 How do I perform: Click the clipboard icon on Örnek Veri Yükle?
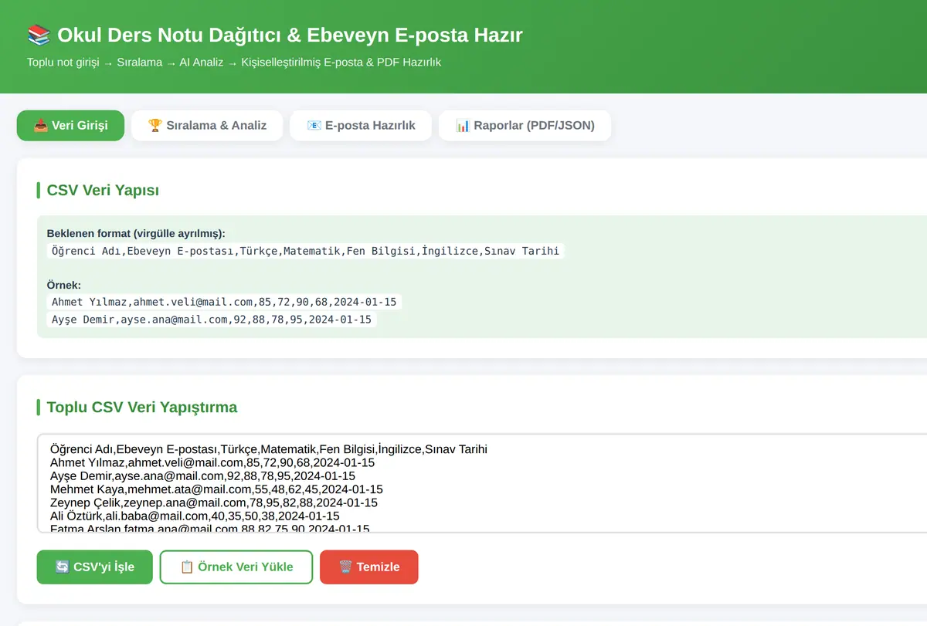[x=186, y=567]
